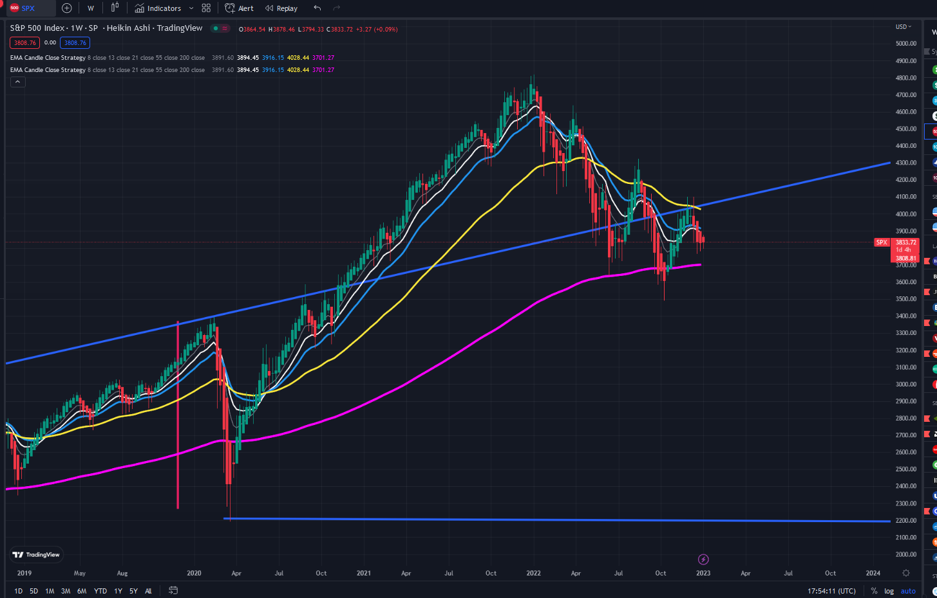Set range to 1M
This screenshot has height=598, width=937.
point(50,591)
